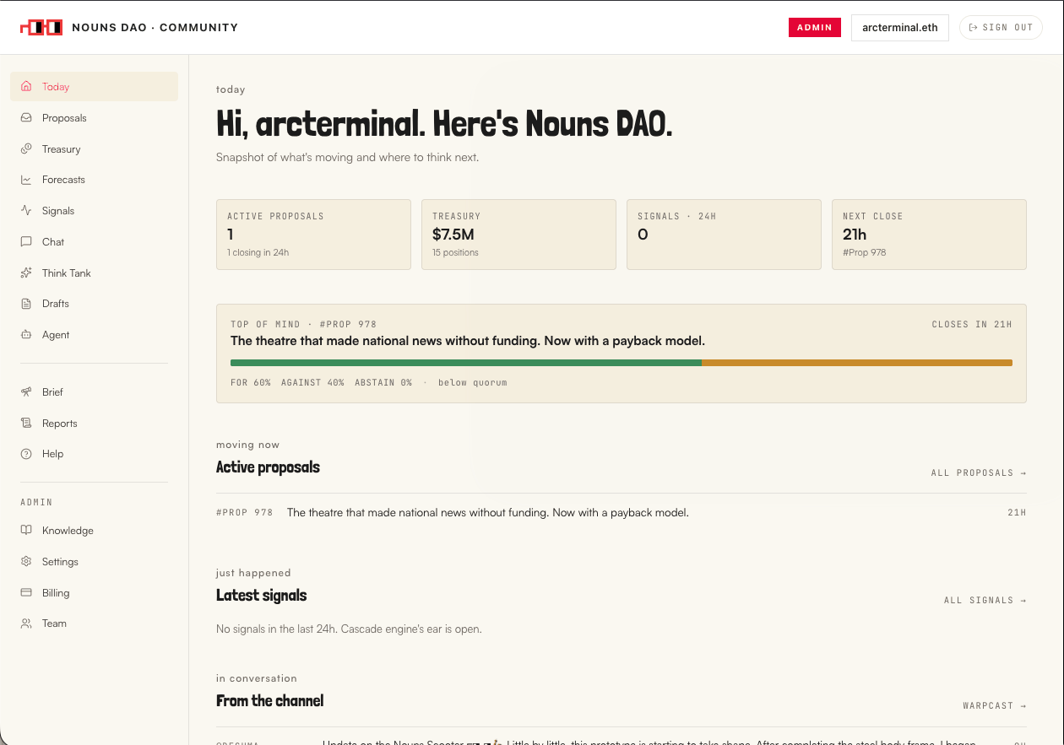Click the Nouns glasses logo
Screen dimensions: 1064x745
(x=41, y=27)
